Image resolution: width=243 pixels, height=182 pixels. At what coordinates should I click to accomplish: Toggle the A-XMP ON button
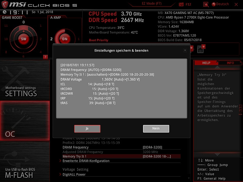(x=64, y=39)
